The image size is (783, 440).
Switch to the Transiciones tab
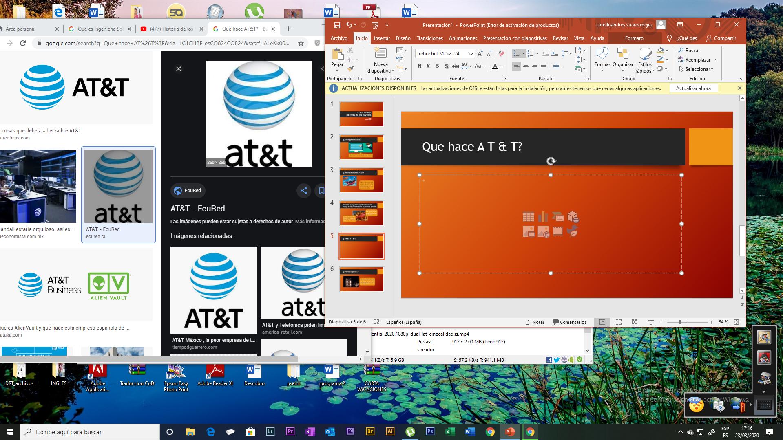[x=429, y=38]
